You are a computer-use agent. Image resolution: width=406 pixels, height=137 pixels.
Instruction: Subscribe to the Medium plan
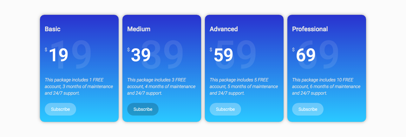click(x=143, y=109)
